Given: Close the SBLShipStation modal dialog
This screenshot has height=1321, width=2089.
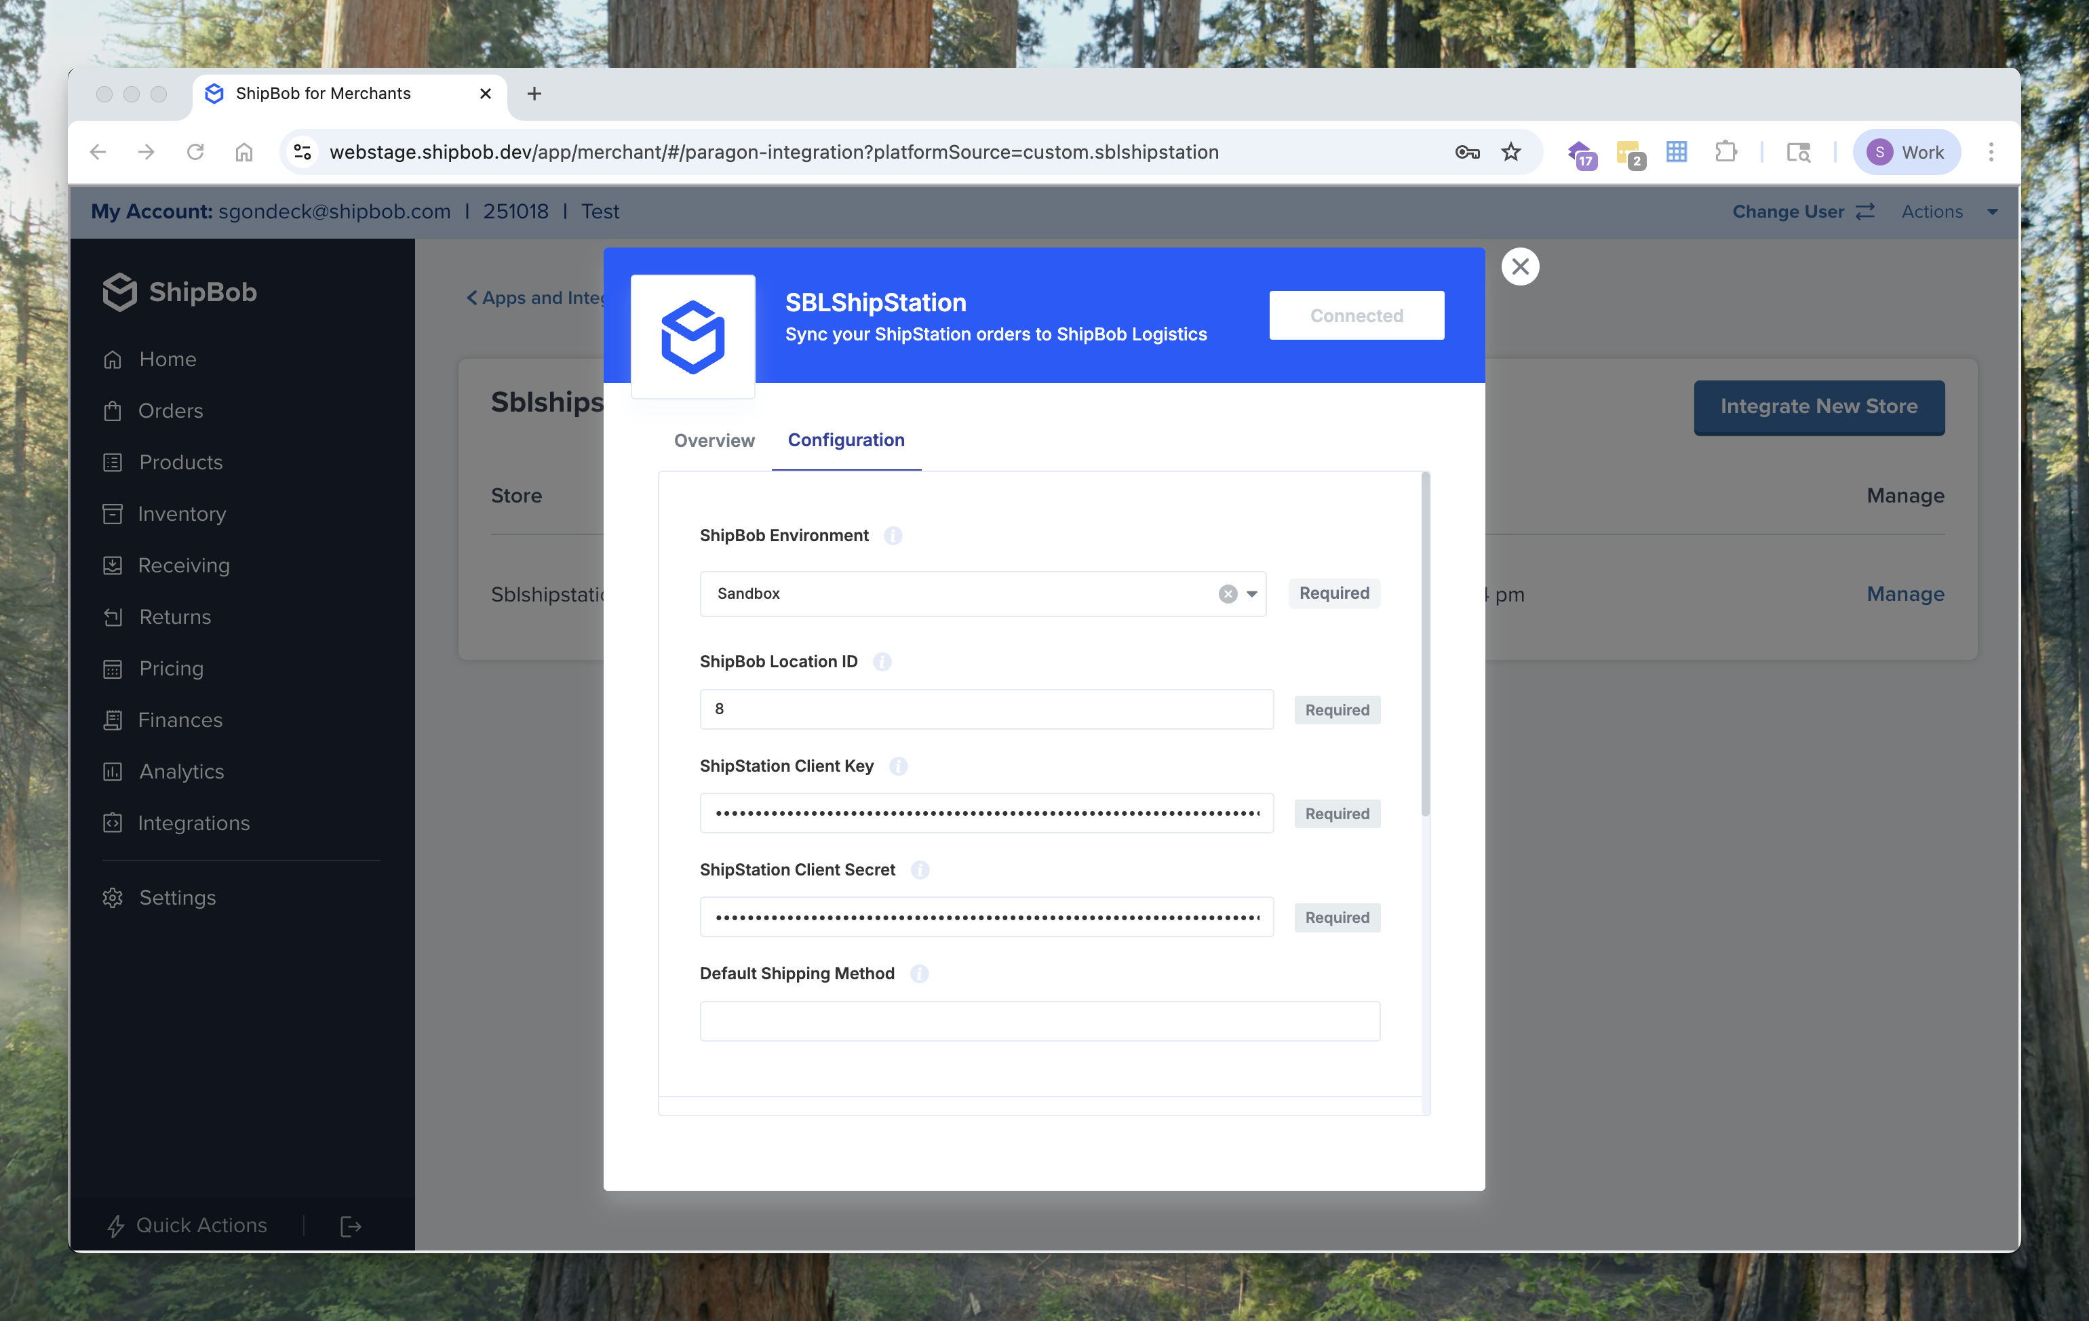Looking at the screenshot, I should (x=1520, y=267).
